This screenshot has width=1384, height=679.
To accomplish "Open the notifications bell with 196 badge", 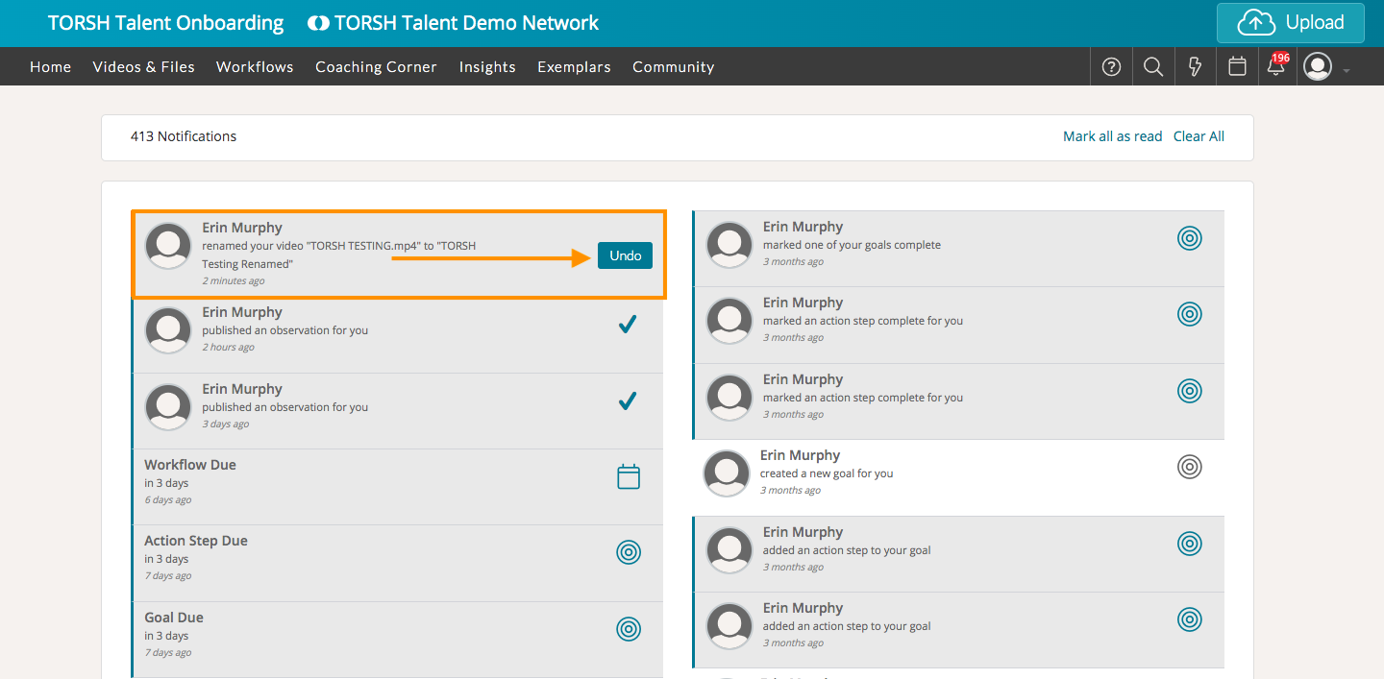I will pos(1276,66).
